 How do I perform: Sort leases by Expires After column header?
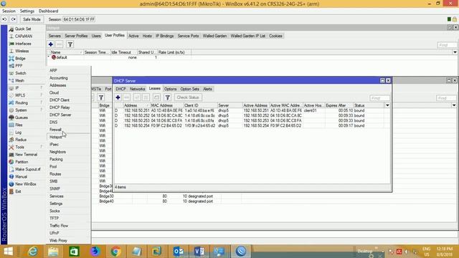tap(339, 105)
